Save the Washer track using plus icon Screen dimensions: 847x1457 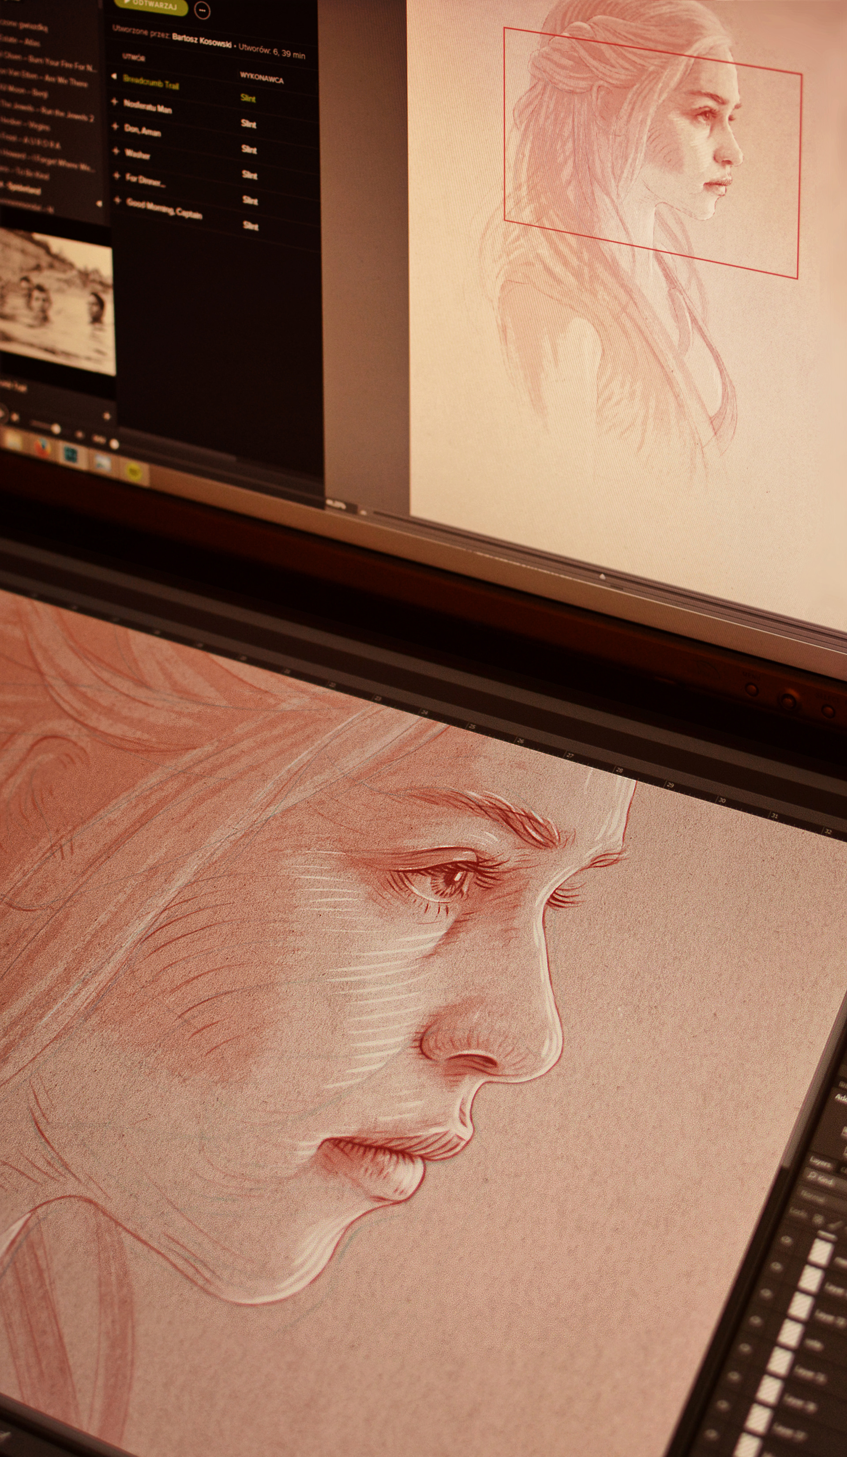(x=115, y=151)
